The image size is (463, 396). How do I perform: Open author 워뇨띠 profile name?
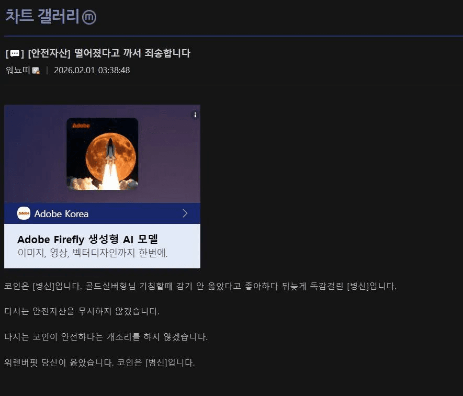pos(18,70)
